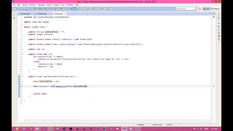Switch to the Debug perspective

(x=215, y=9)
